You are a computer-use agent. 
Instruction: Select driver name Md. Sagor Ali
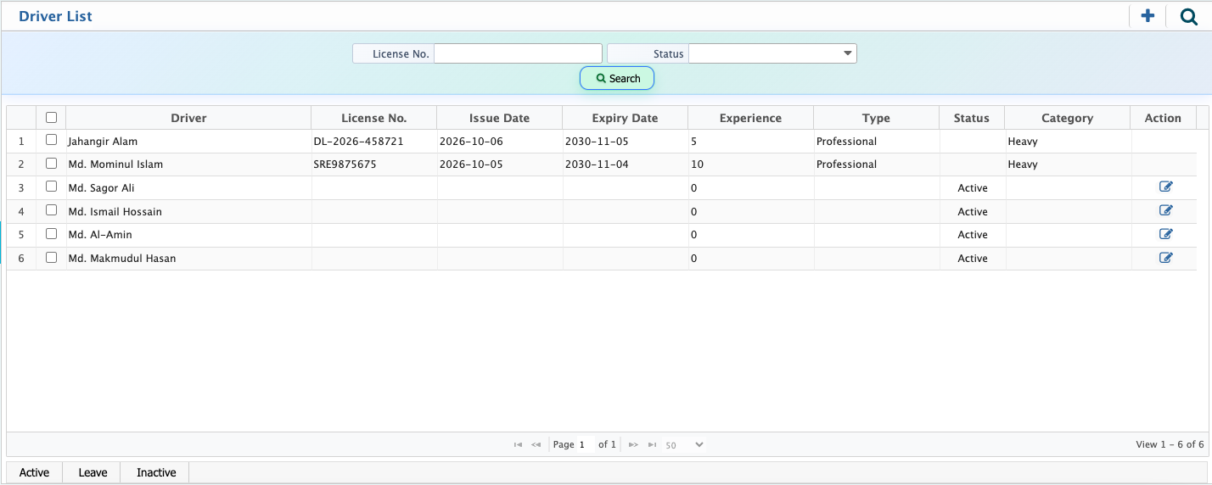pos(101,188)
